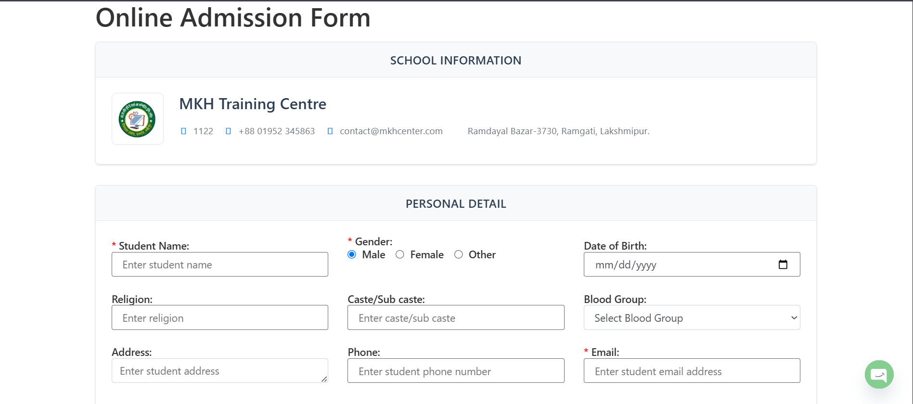Focus the Student Name input field
The image size is (913, 404).
pos(220,265)
